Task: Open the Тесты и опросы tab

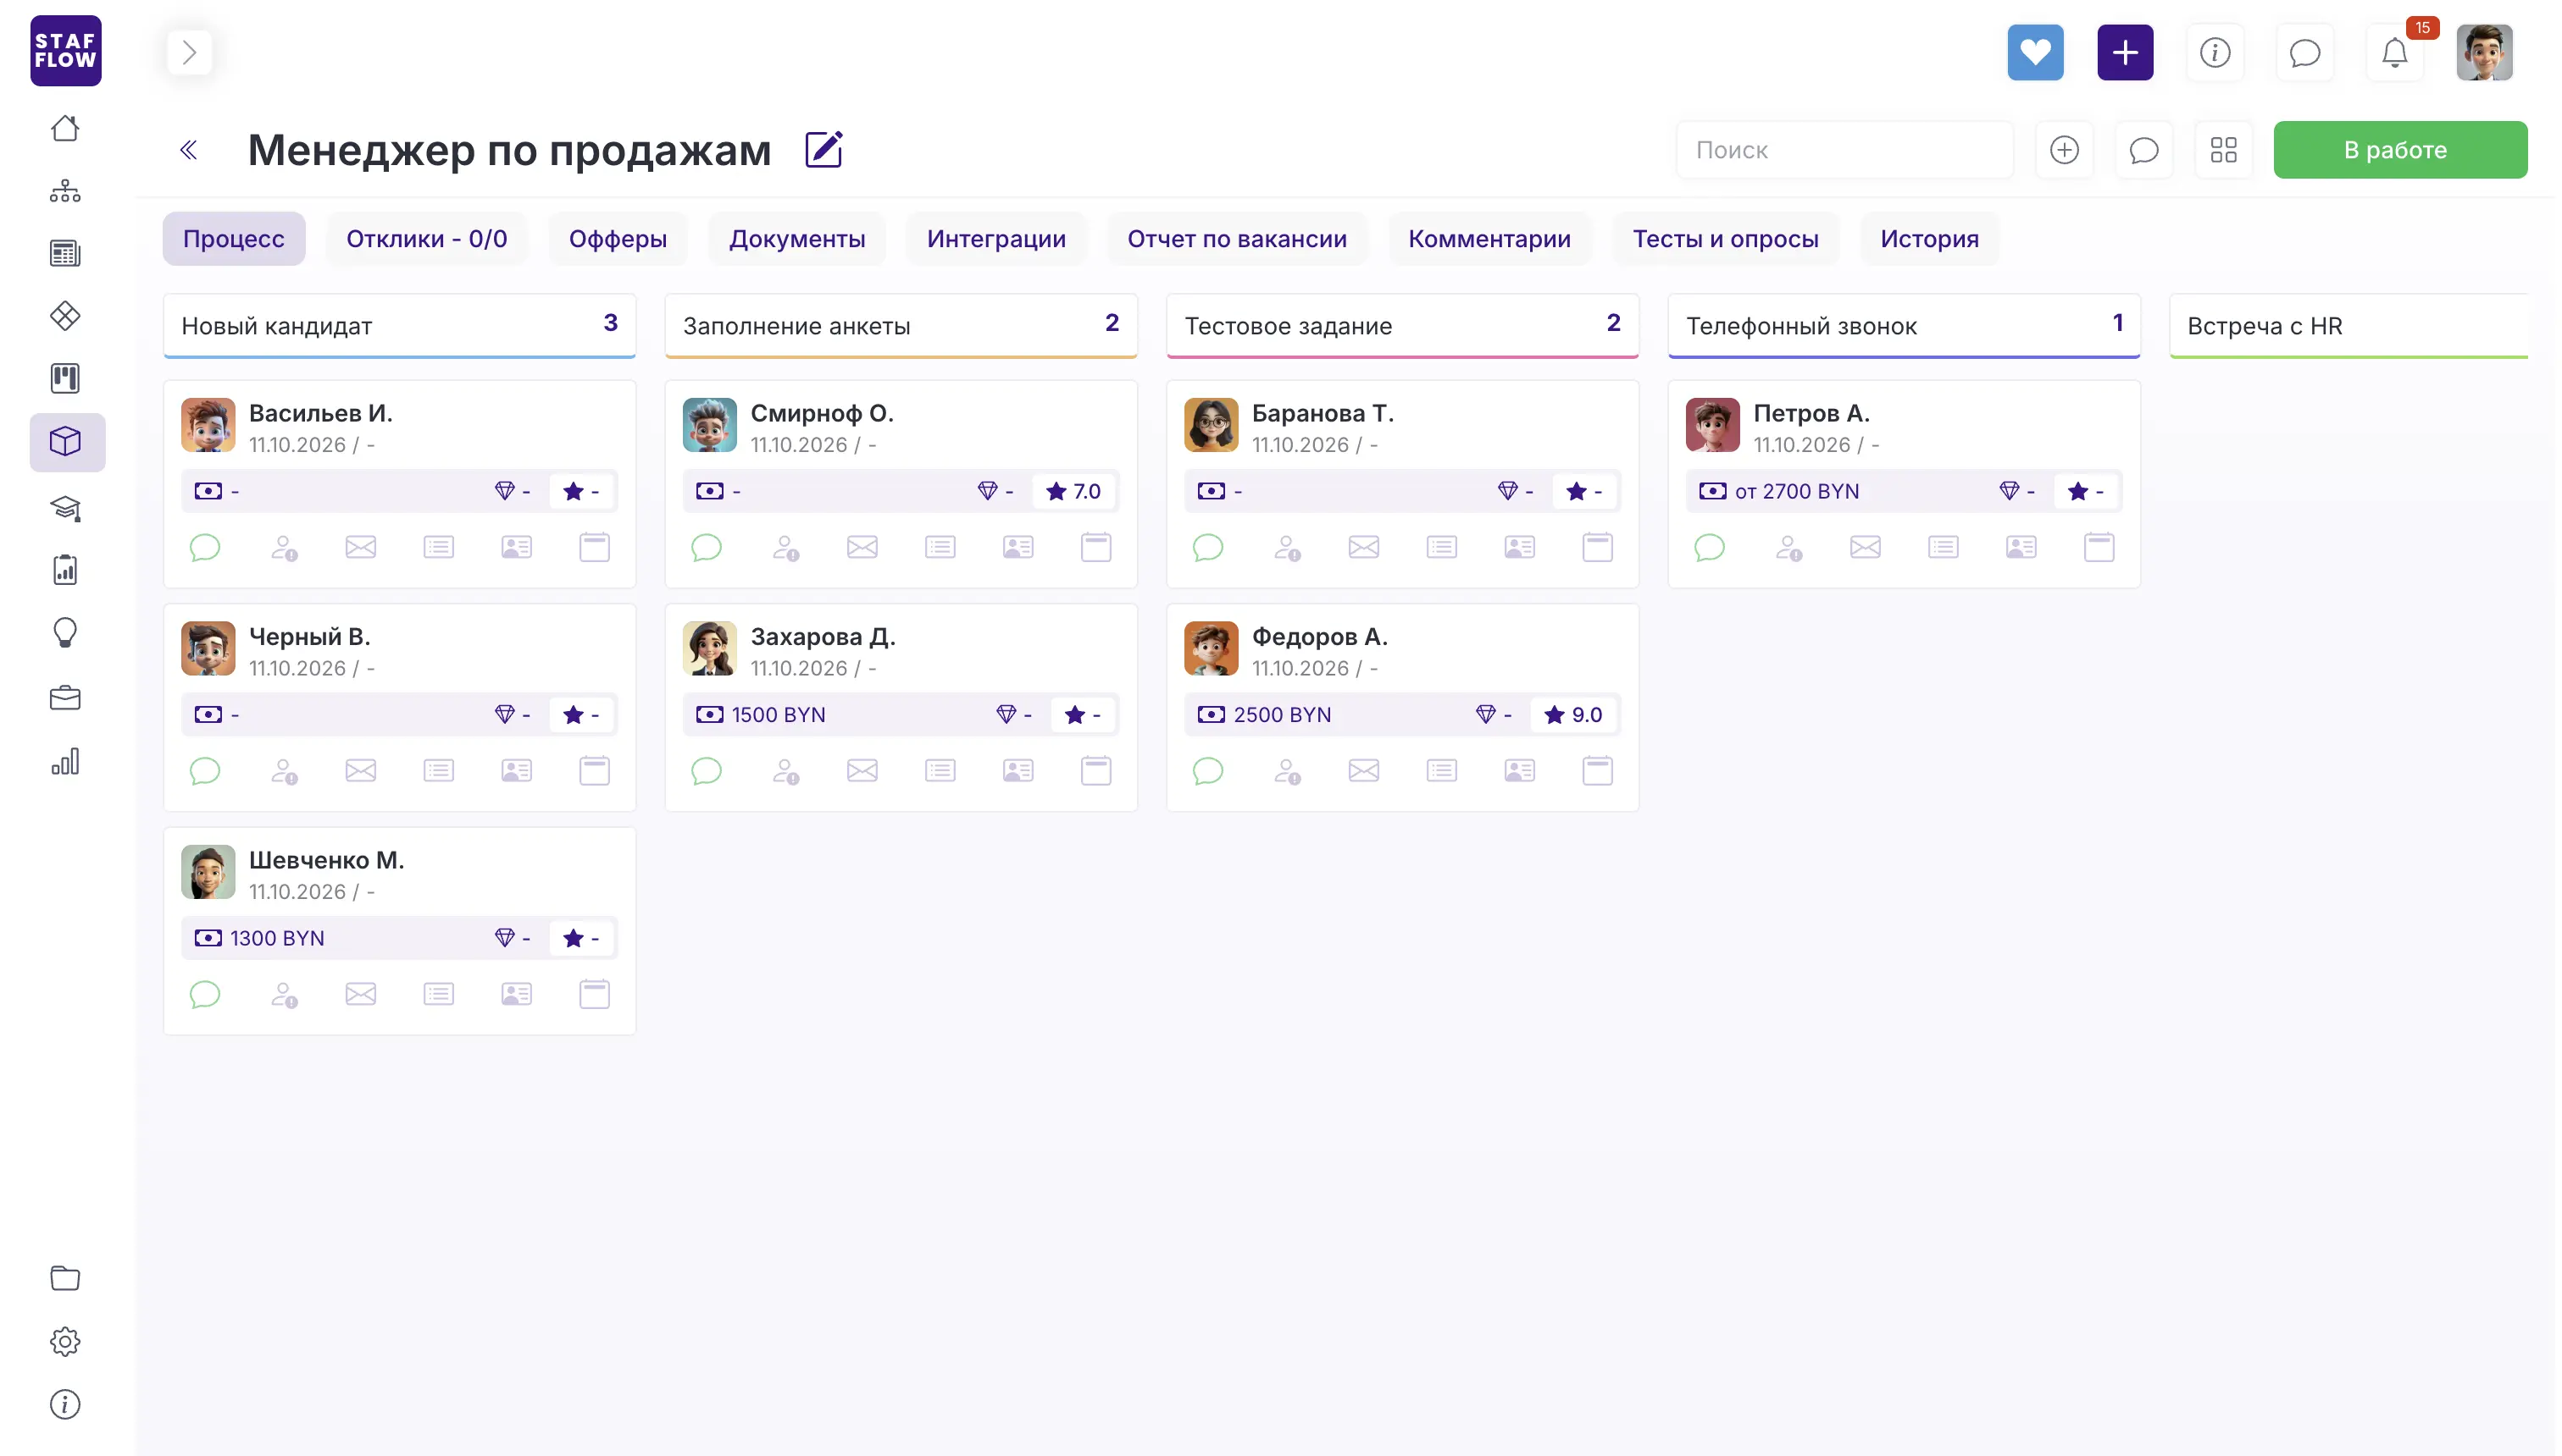Action: pyautogui.click(x=1725, y=239)
